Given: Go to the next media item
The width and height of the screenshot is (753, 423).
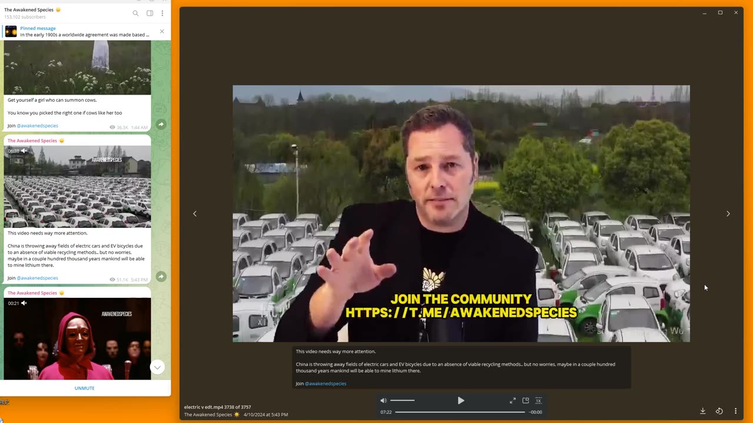Looking at the screenshot, I should point(728,214).
